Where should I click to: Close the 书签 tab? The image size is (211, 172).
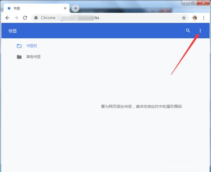click(65, 8)
